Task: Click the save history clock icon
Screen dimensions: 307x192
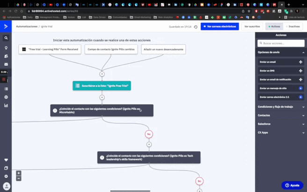Action: click(196, 27)
